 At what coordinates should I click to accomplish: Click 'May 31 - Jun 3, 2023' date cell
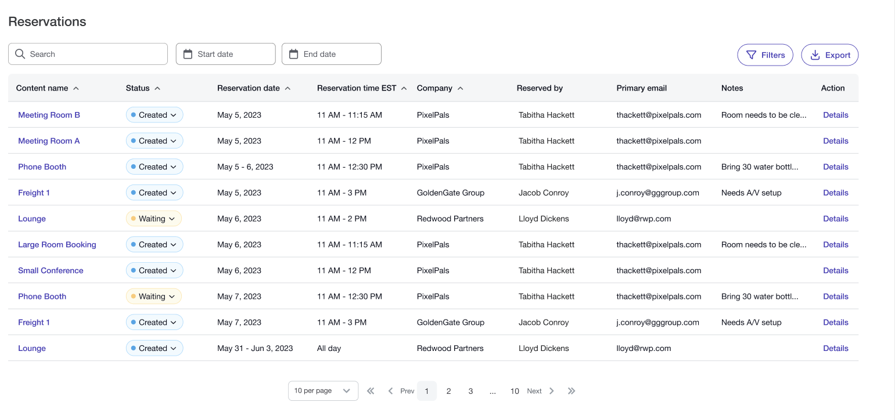coord(255,348)
